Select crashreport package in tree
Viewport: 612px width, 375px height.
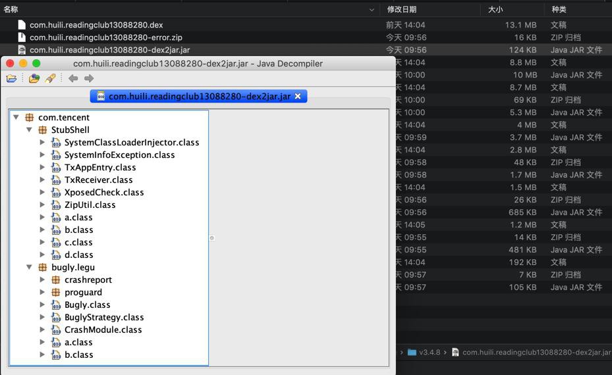point(88,280)
